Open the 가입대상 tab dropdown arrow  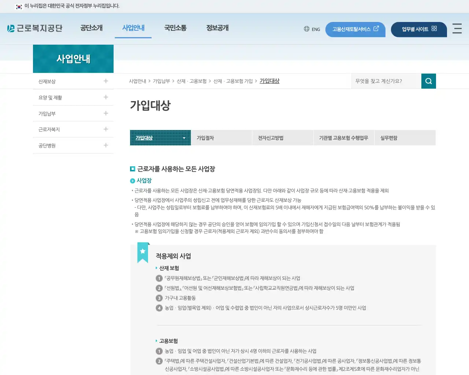click(x=184, y=138)
